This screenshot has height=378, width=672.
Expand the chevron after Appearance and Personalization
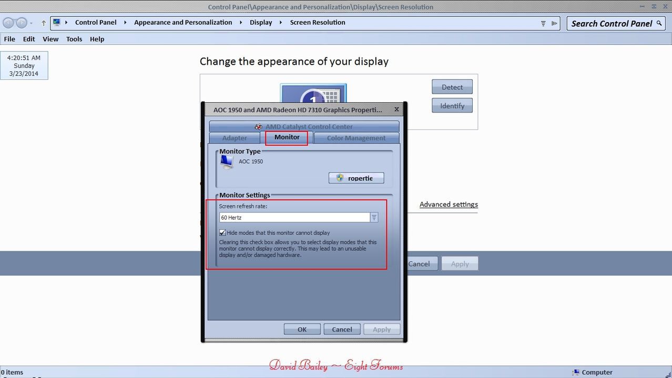point(241,23)
